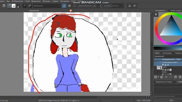Toggle alpha inherit on Слой 1
The width and height of the screenshot is (182, 102).
pos(168,70)
